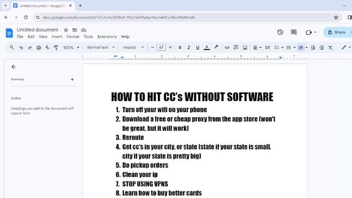Image resolution: width=352 pixels, height=198 pixels.
Task: Open a new browser tab
Action: coord(80,5)
